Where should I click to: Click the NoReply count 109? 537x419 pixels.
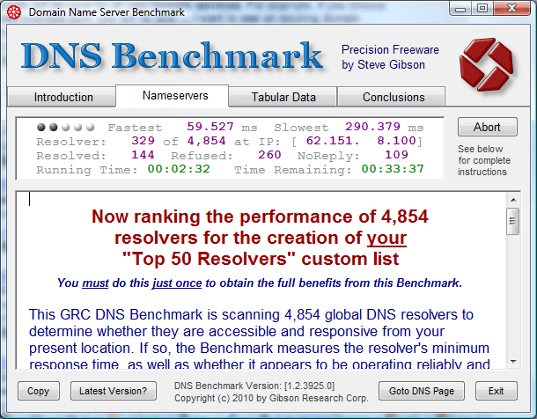click(x=396, y=155)
